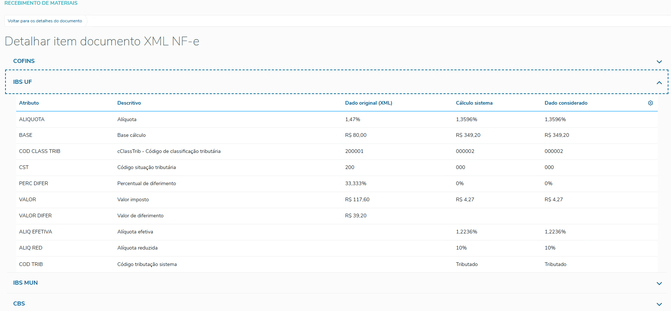Go back via 'Voltar para os detalhes do documento'
The image size is (671, 311).
(45, 21)
